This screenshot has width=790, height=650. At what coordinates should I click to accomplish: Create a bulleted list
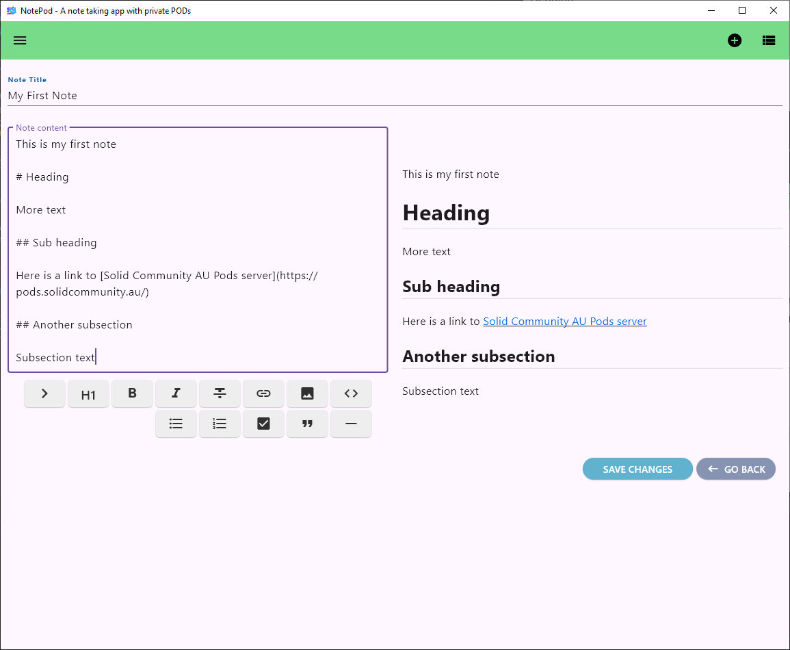(176, 424)
